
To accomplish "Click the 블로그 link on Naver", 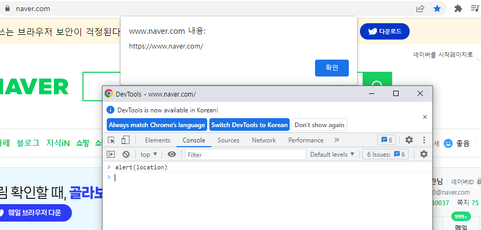I will pos(28,143).
